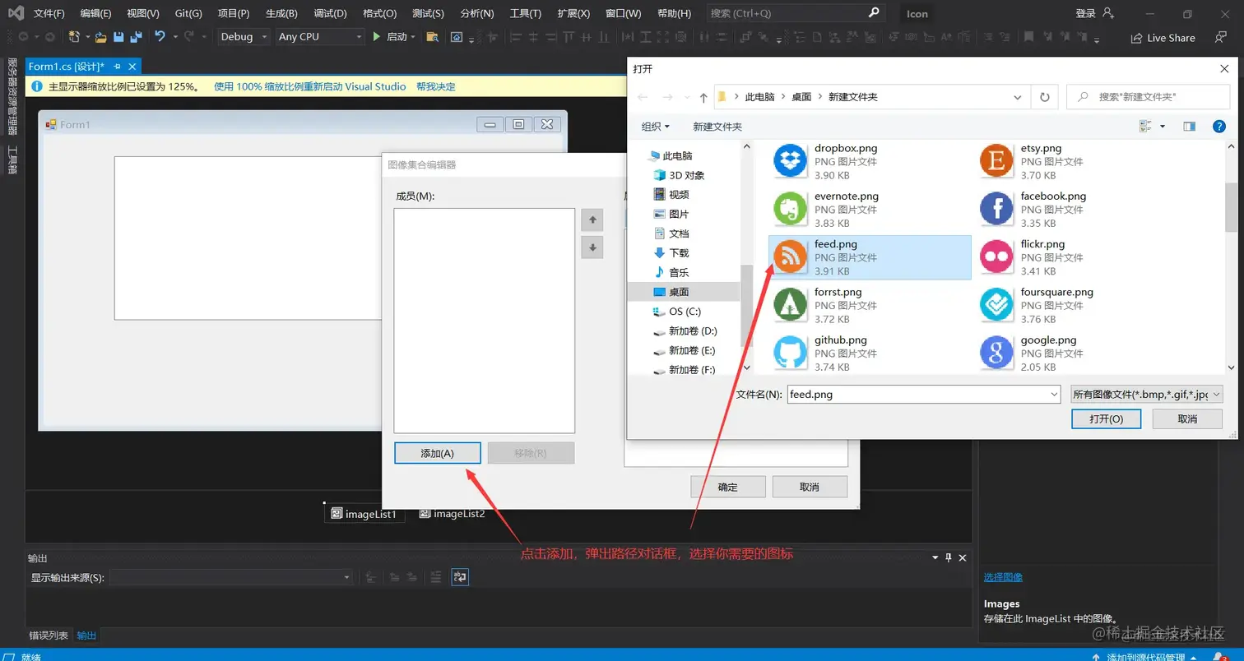Select the evernote.png file icon
Viewport: 1244px width, 661px height.
point(791,209)
